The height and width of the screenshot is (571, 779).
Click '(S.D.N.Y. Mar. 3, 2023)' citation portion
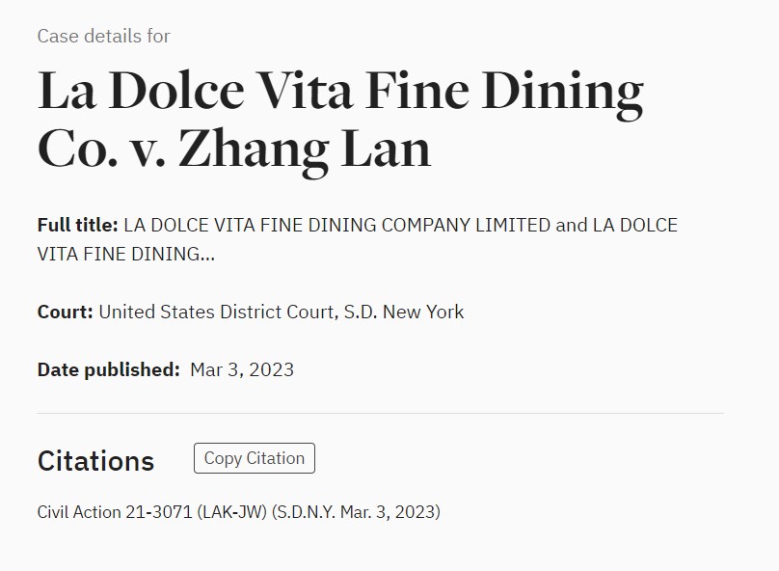[x=356, y=512]
